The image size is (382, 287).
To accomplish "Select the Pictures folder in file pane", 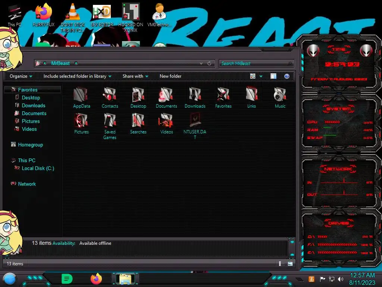I will [x=81, y=123].
